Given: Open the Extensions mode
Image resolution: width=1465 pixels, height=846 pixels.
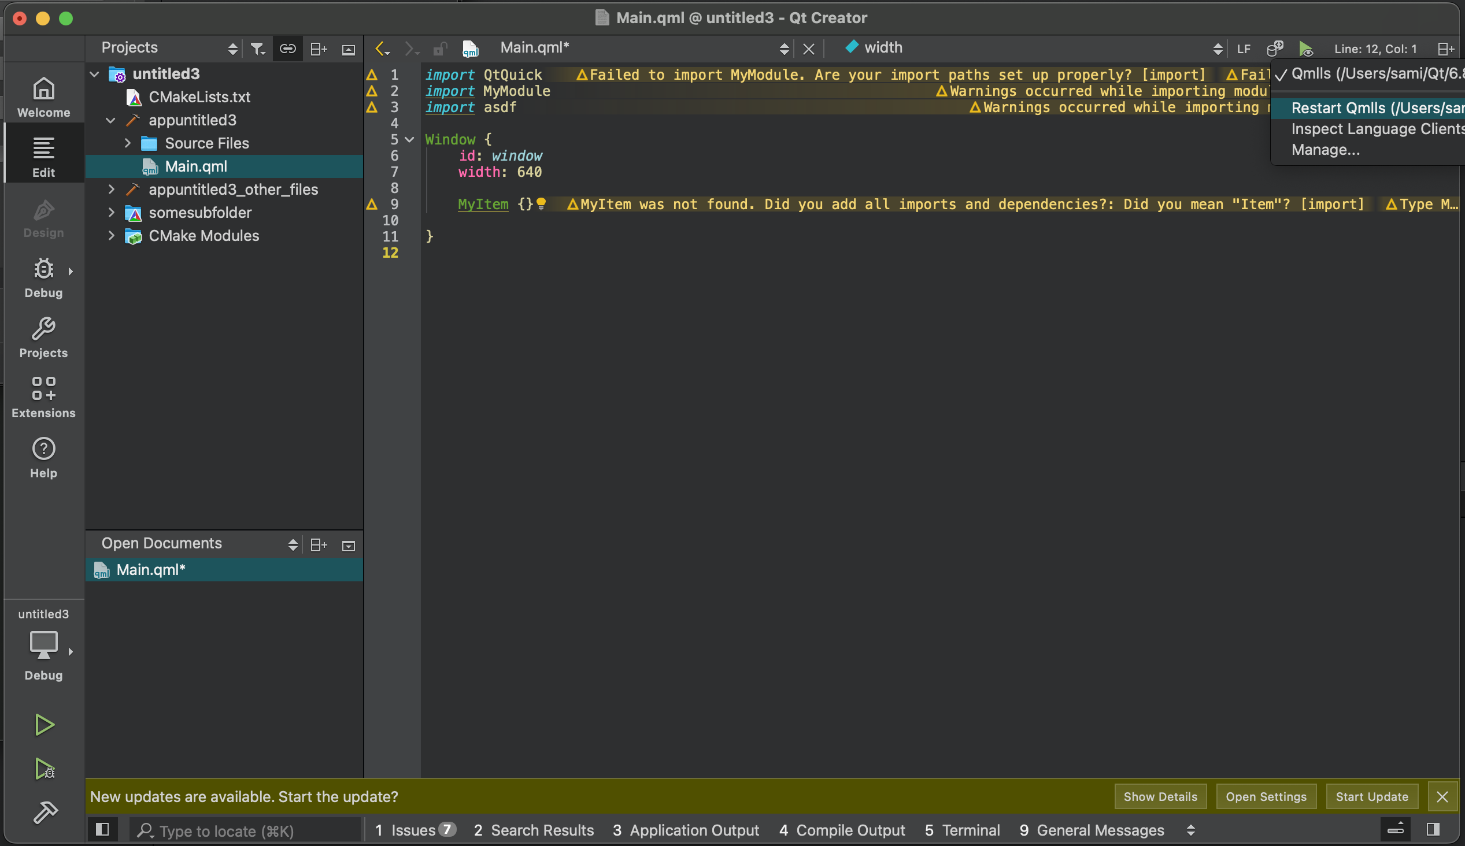Looking at the screenshot, I should pos(43,398).
